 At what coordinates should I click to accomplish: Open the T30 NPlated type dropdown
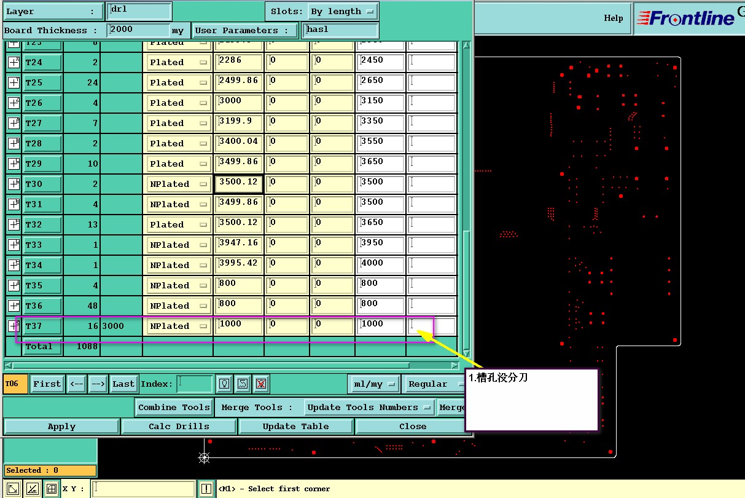coord(179,184)
